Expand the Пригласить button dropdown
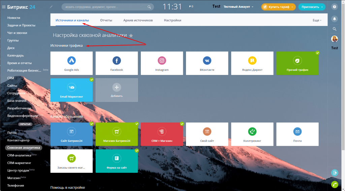This screenshot has height=191, width=345. (x=323, y=7)
